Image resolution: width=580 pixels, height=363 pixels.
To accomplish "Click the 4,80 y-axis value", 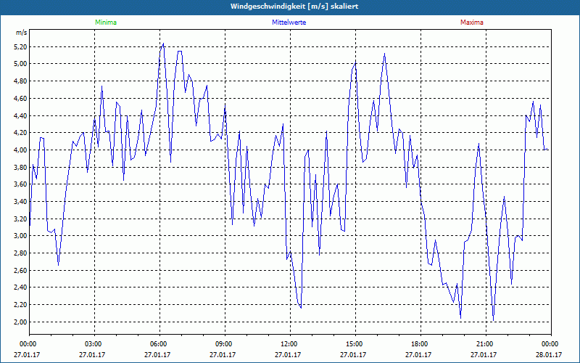I will (x=22, y=81).
